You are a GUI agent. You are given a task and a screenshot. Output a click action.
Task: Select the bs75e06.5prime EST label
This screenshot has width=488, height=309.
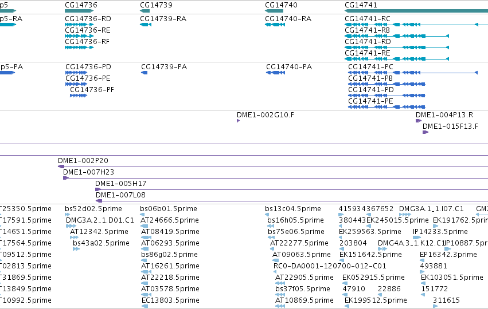click(x=296, y=232)
